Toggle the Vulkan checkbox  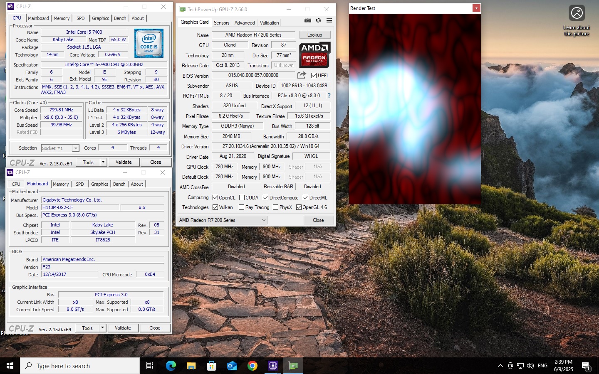215,207
